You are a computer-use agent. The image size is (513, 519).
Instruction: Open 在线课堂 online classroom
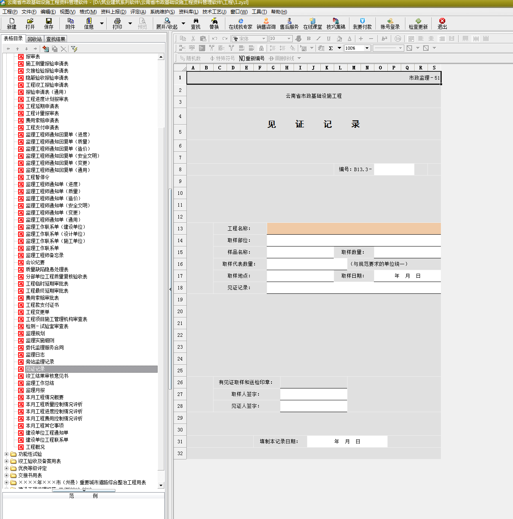tap(312, 23)
